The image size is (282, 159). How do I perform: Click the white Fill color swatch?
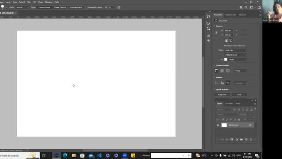tap(226, 60)
